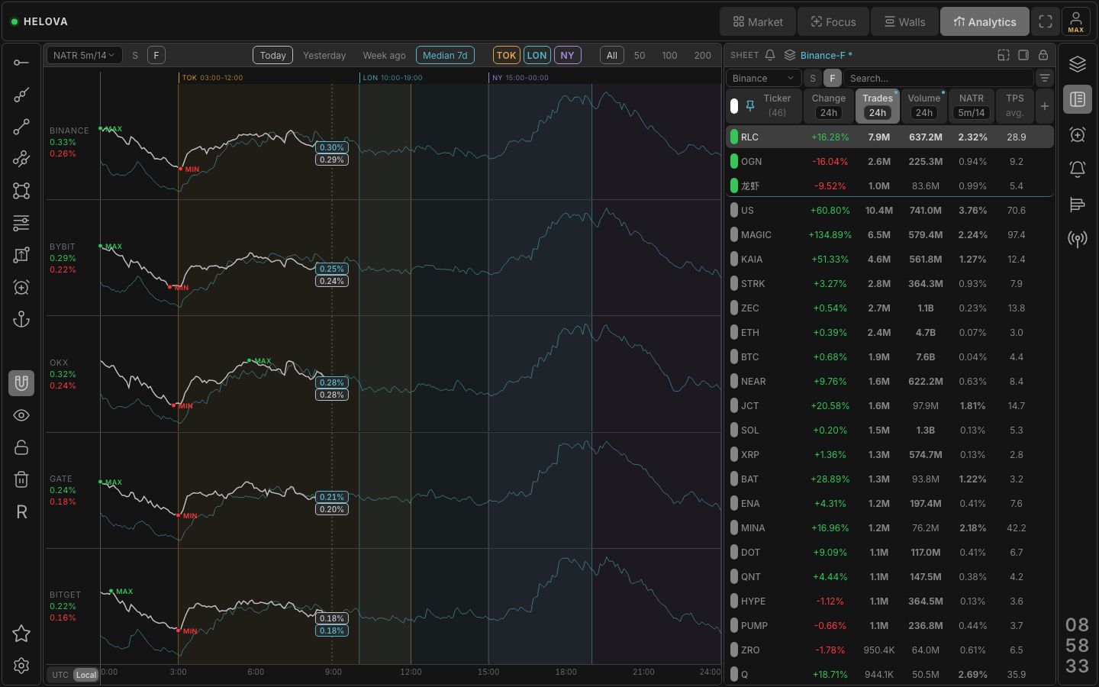Viewport: 1099px width, 687px height.
Task: Open the Volume 24h period selector
Action: [924, 112]
